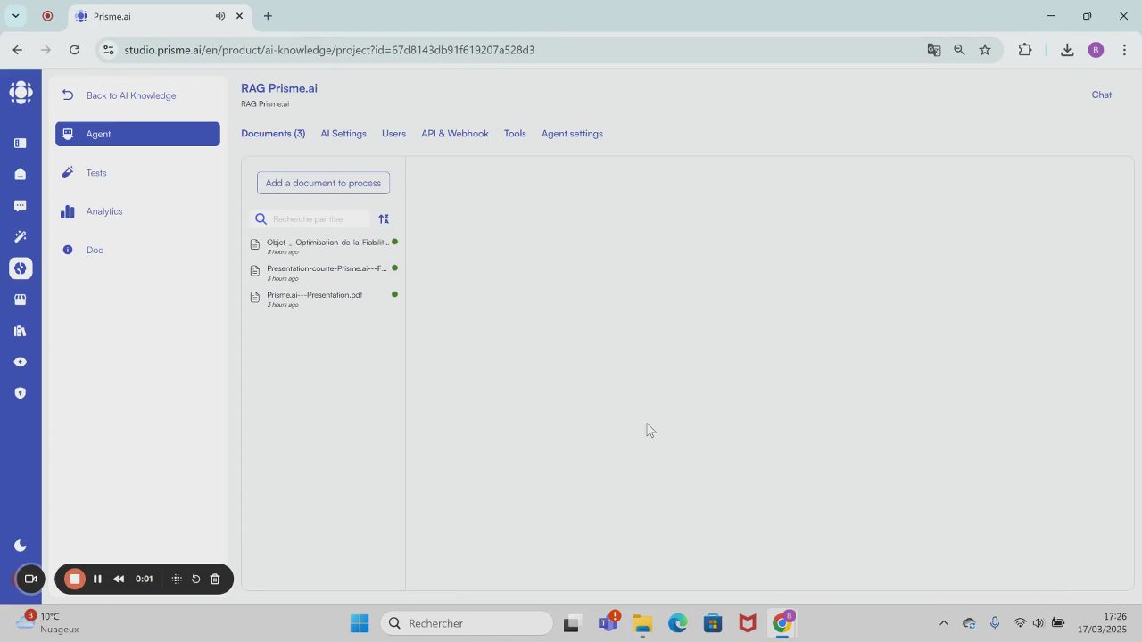Image resolution: width=1142 pixels, height=642 pixels.
Task: Select Agent in the side menu
Action: [137, 134]
